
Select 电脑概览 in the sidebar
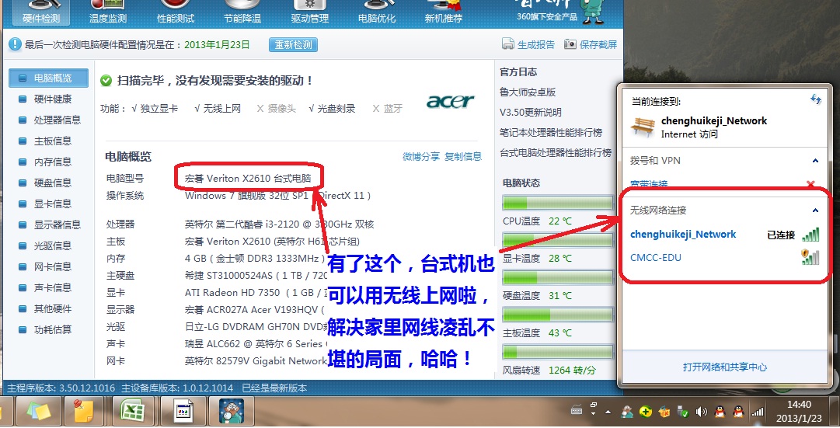pyautogui.click(x=49, y=78)
